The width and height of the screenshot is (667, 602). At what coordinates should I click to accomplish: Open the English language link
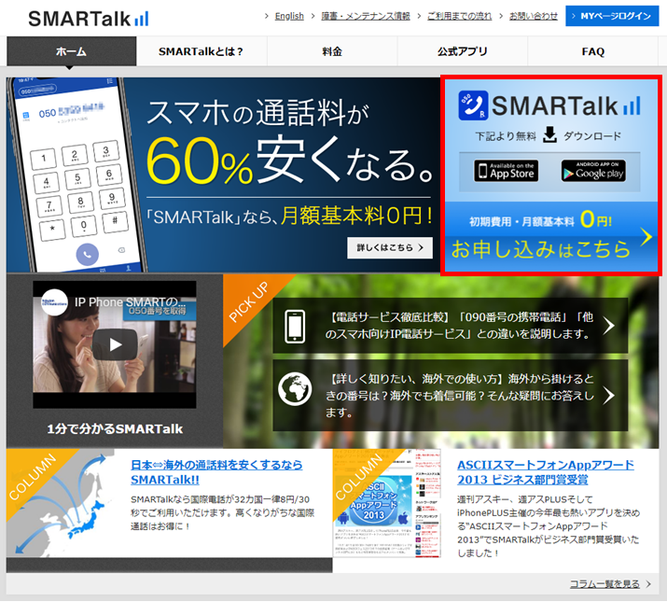tap(289, 16)
